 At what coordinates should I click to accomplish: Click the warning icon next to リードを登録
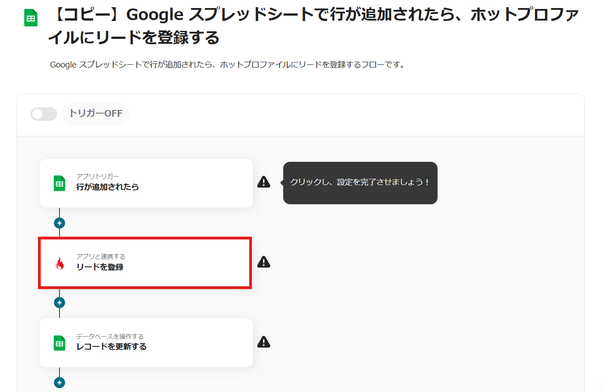click(x=264, y=262)
